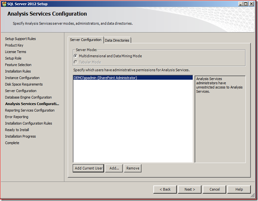Image resolution: width=258 pixels, height=201 pixels.
Task: Remove the selected administrator
Action: click(x=133, y=168)
